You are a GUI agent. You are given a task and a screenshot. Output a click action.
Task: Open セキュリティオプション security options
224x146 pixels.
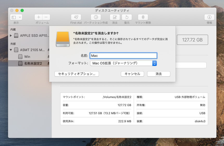pos(77,74)
